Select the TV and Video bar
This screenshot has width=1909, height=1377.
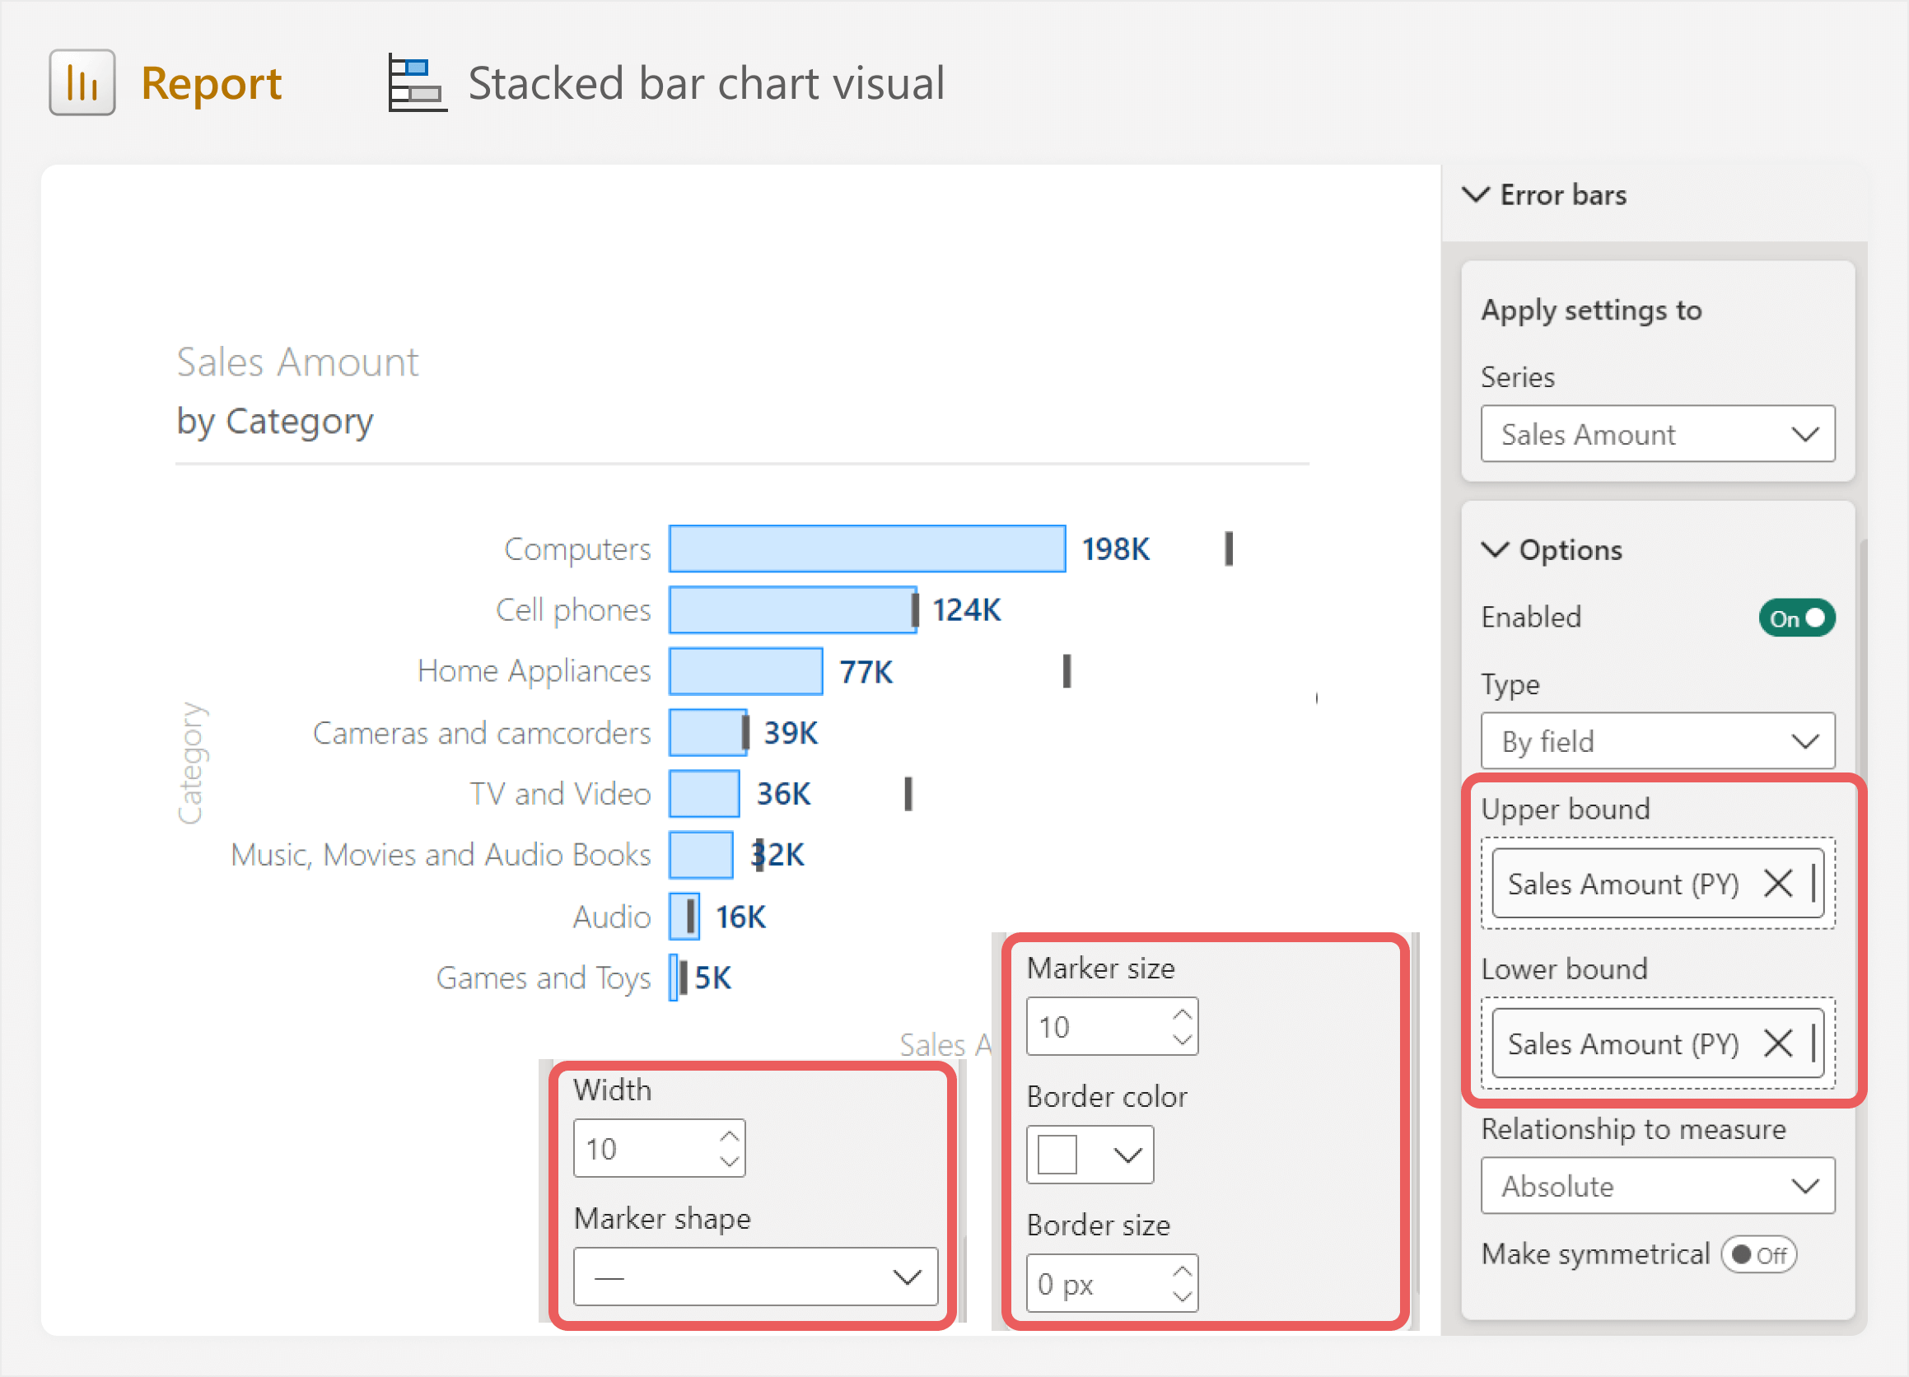point(704,794)
